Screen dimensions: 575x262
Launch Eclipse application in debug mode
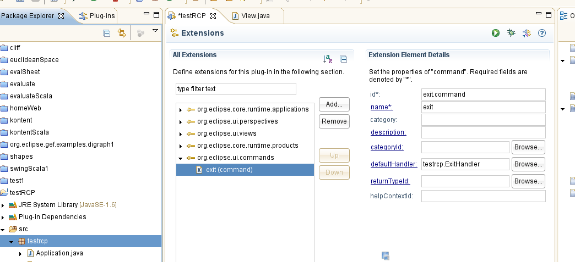pyautogui.click(x=511, y=33)
